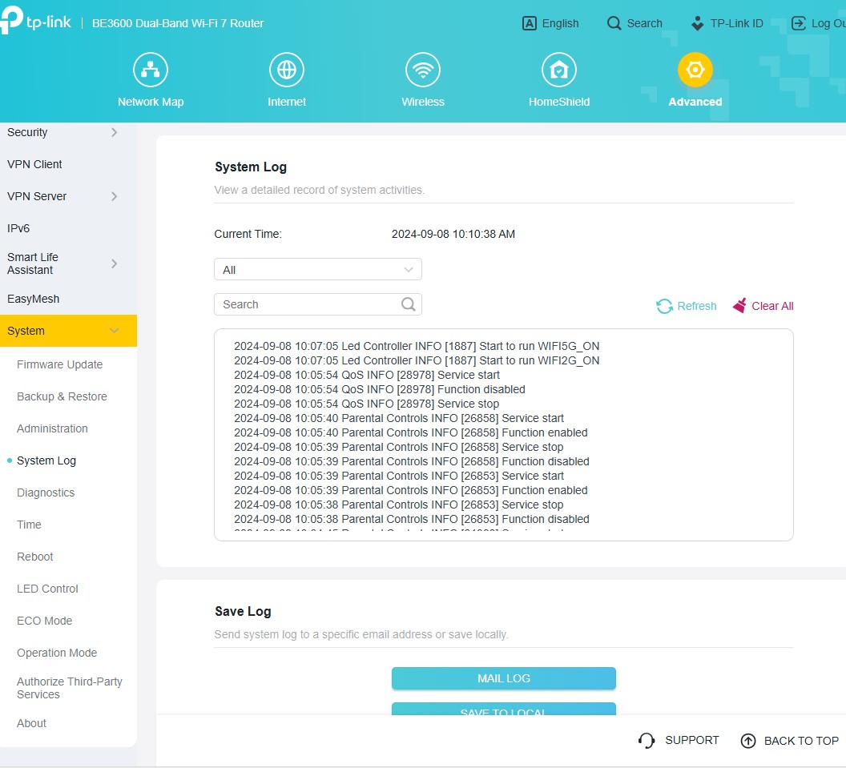
Task: Expand the Security menu chevron
Action: (x=115, y=132)
